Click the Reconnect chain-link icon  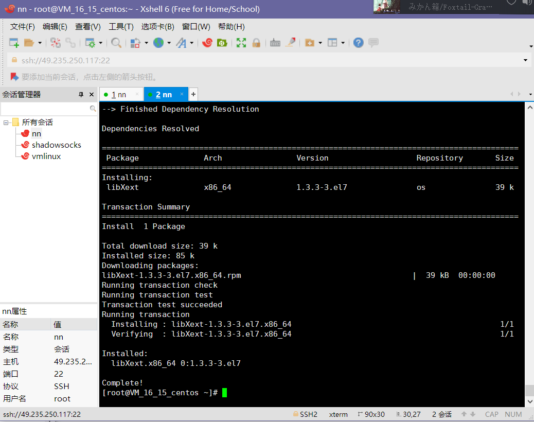(70, 43)
